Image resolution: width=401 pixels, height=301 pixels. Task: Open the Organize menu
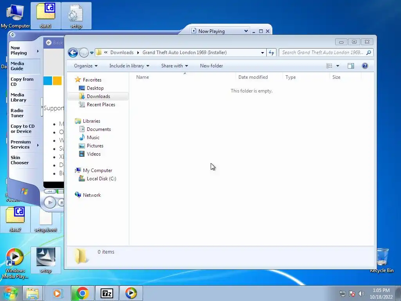(86, 66)
